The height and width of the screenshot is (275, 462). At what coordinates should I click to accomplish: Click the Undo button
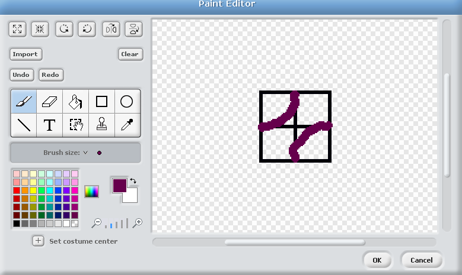21,75
